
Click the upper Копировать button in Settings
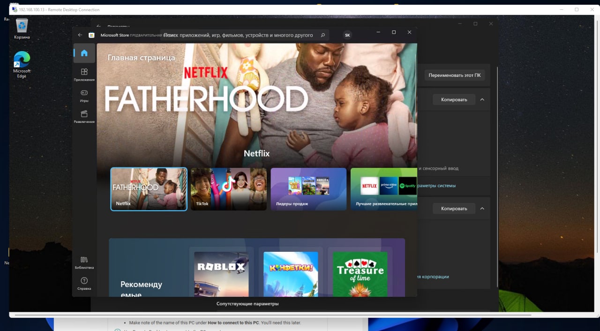454,99
